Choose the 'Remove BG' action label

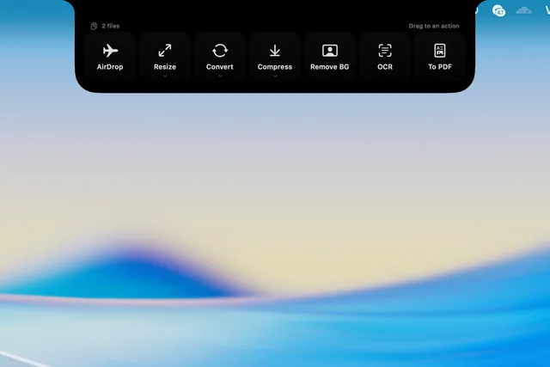[330, 67]
